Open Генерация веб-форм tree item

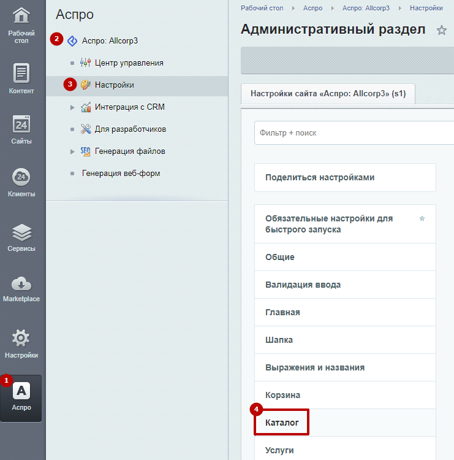121,174
